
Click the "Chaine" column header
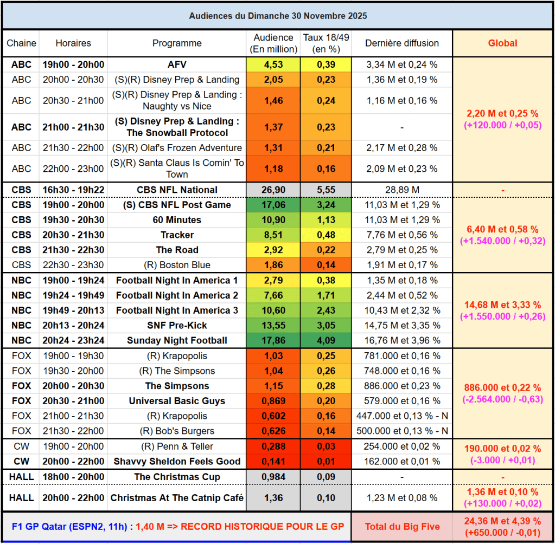coord(21,43)
